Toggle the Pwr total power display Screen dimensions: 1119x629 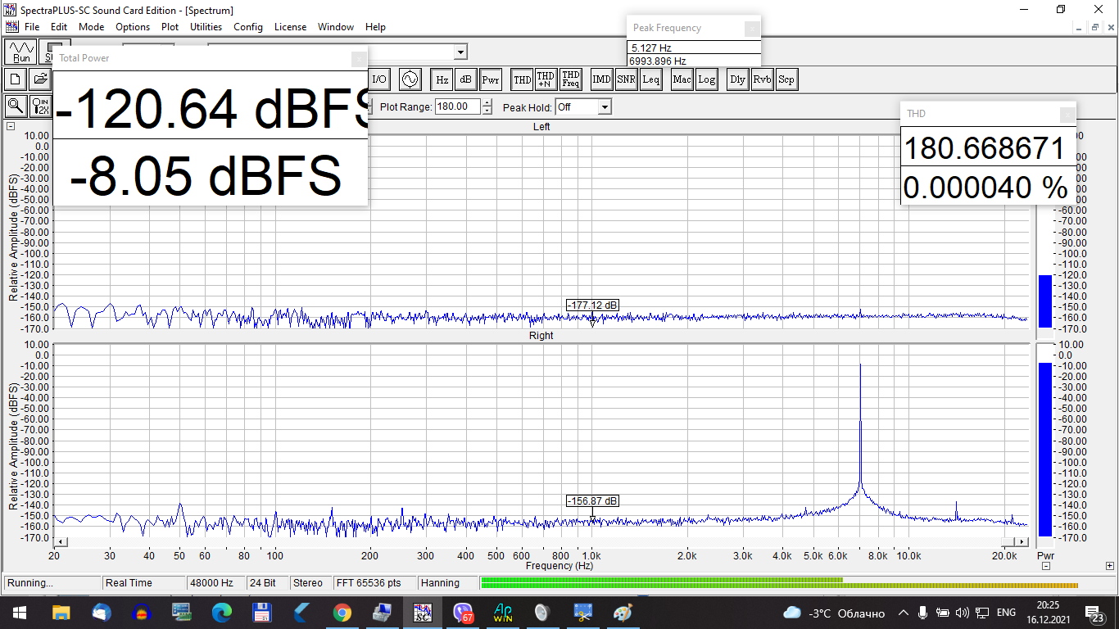(491, 79)
